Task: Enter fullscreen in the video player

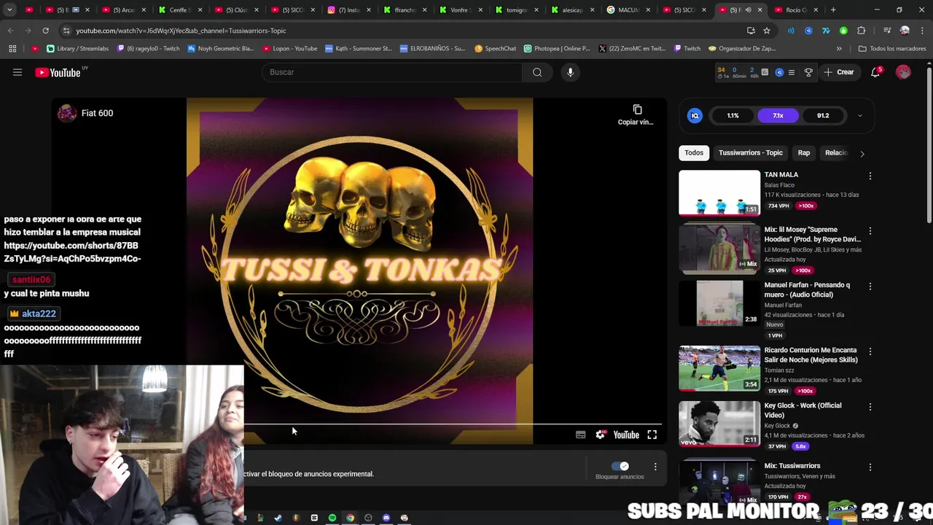Action: click(x=652, y=435)
